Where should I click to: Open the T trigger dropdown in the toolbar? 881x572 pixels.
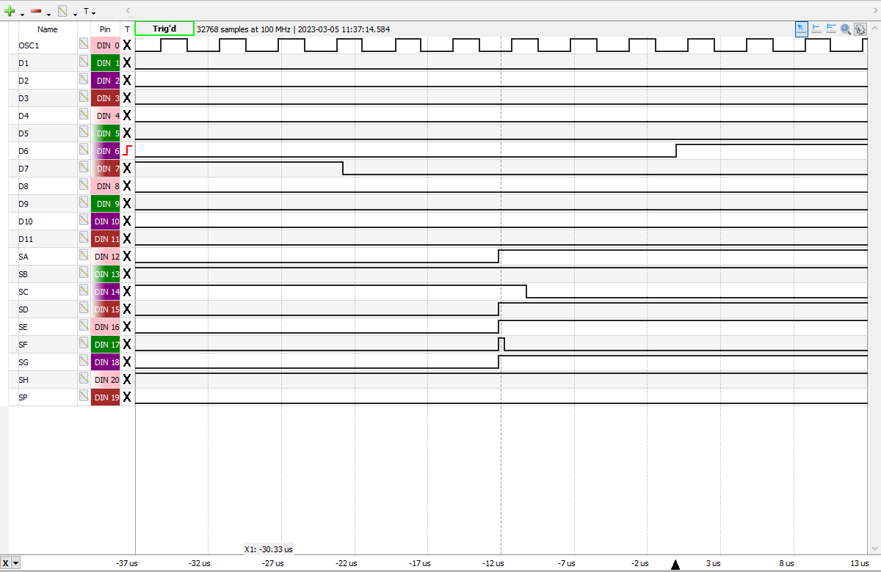[x=89, y=12]
